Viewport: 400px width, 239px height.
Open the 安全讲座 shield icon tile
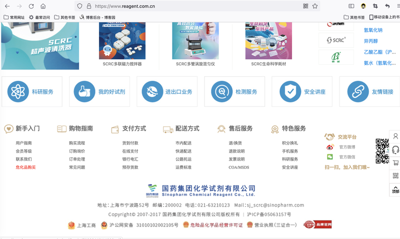(x=302, y=92)
